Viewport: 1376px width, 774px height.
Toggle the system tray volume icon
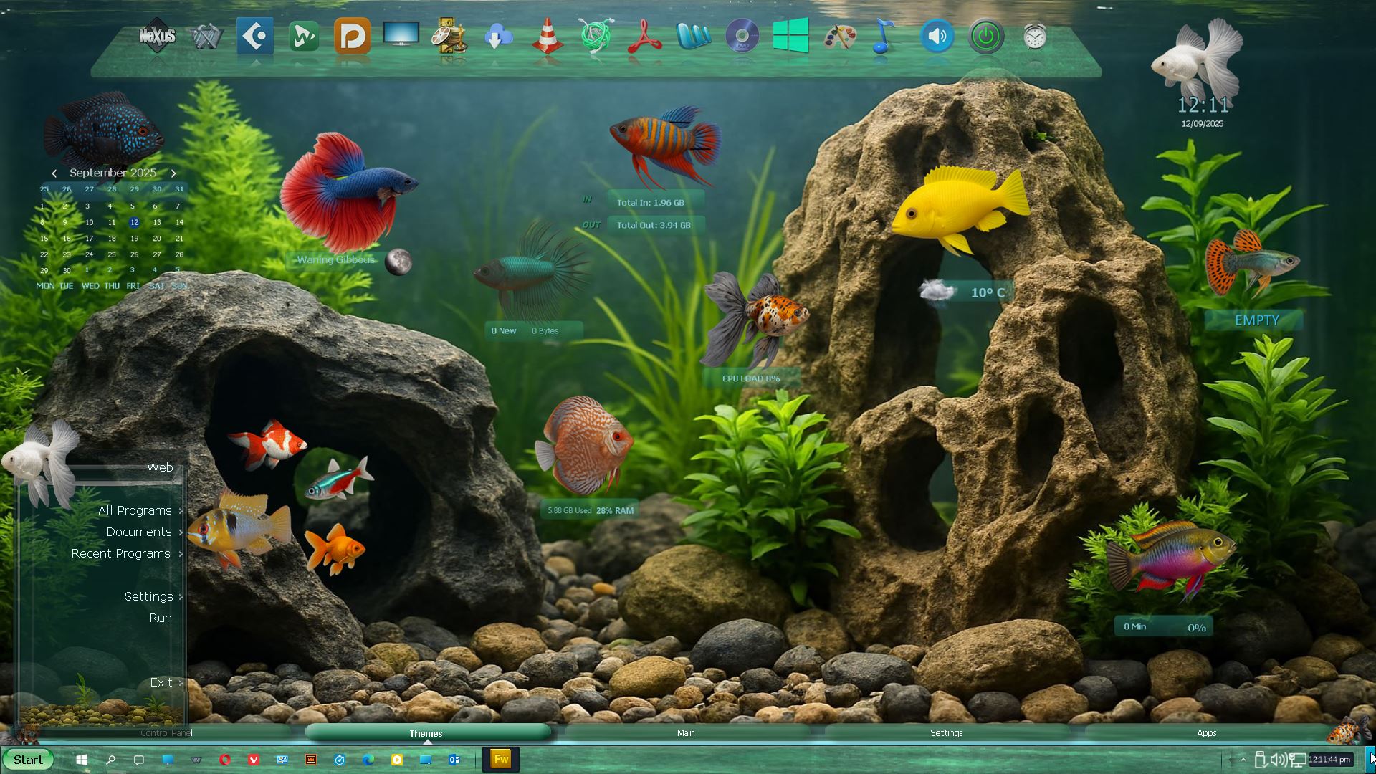point(1278,760)
